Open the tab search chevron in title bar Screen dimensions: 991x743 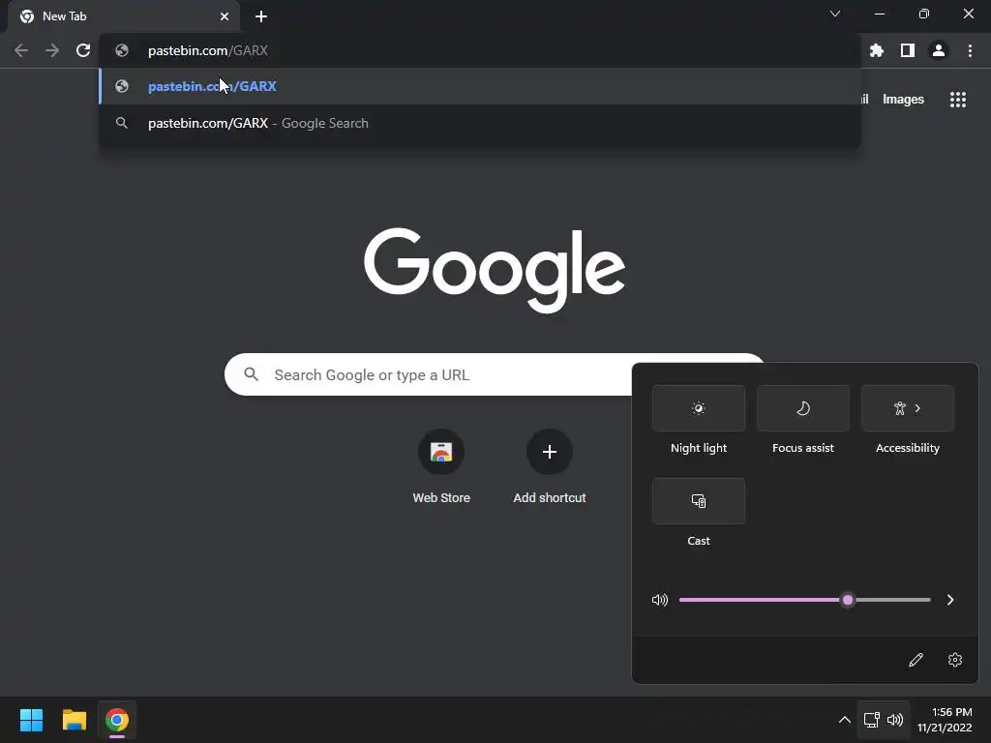pyautogui.click(x=835, y=14)
